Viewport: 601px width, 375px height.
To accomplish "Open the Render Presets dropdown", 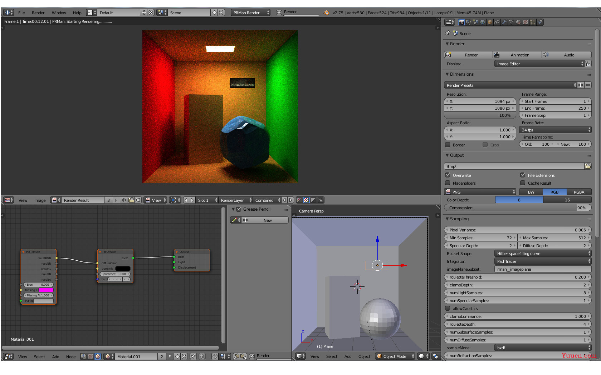I will [x=510, y=85].
